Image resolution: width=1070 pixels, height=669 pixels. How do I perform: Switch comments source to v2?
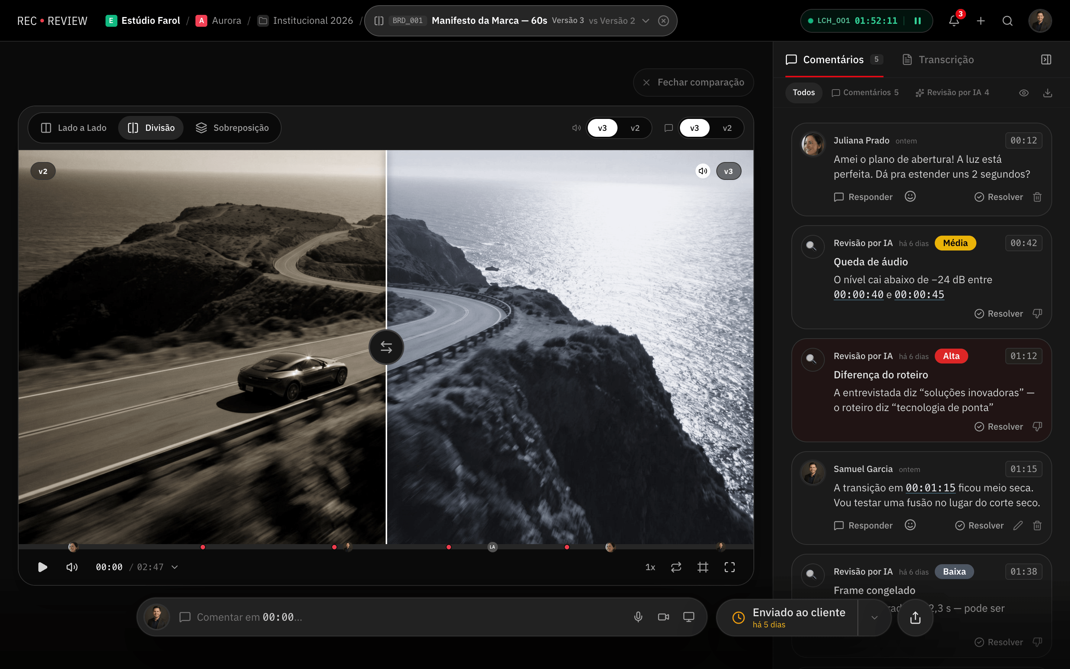point(727,128)
